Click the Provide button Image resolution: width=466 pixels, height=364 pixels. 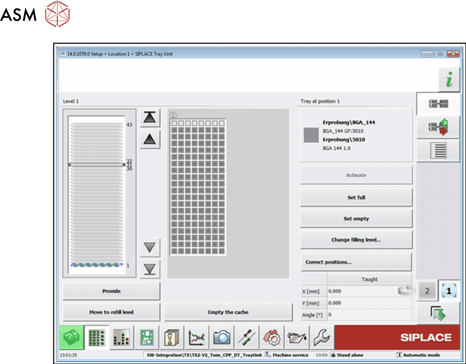(111, 291)
